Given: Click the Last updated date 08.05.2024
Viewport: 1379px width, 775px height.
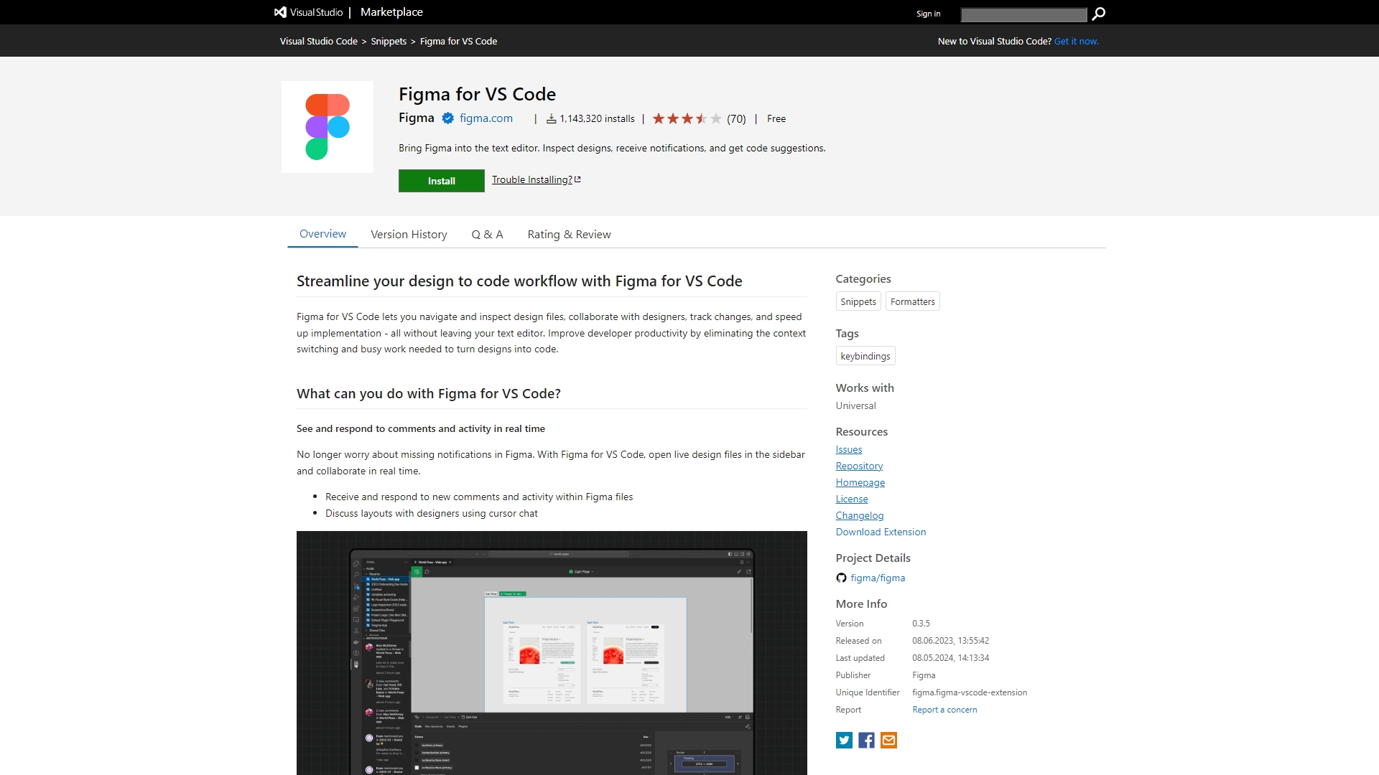Looking at the screenshot, I should click(x=950, y=658).
